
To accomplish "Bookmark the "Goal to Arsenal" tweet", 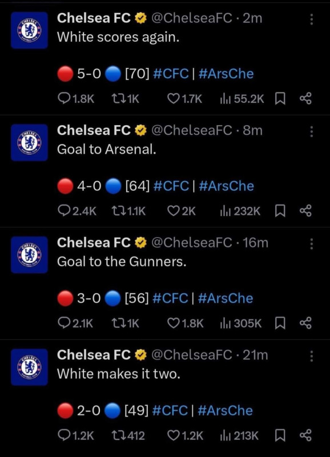I will [x=280, y=211].
